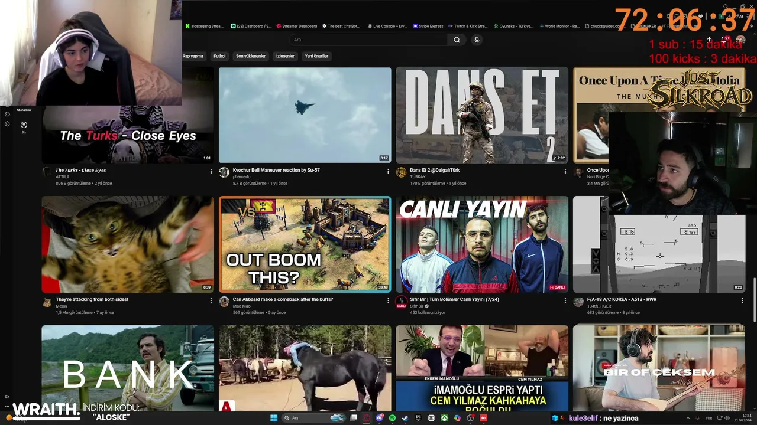Open the red AnyDesk taskbar icon
Viewport: 757px width, 425px height.
pos(483,418)
